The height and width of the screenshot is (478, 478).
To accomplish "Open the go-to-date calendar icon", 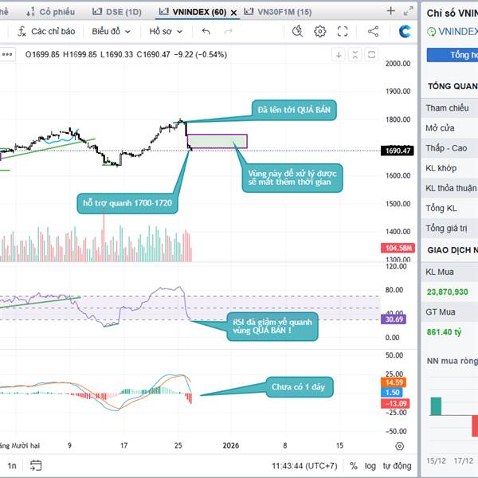I will [x=35, y=465].
